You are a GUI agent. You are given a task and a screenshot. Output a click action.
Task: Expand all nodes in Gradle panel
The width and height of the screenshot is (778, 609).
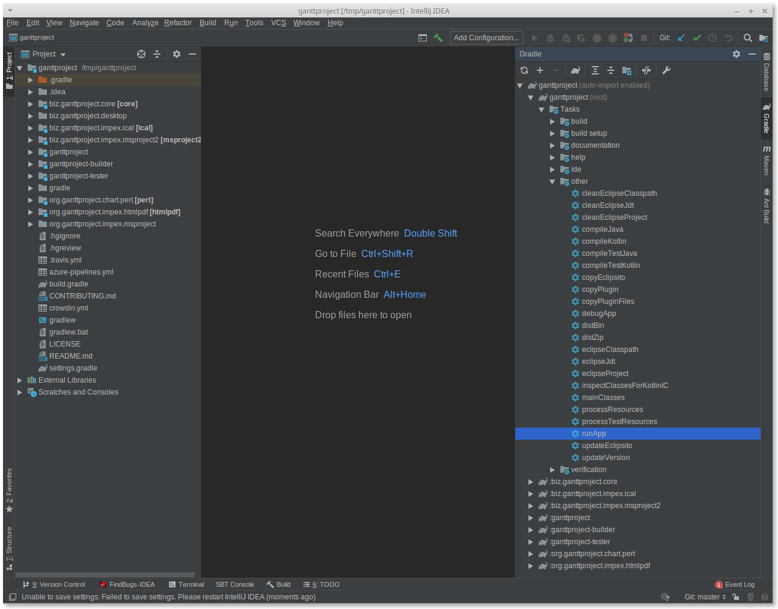coord(595,70)
